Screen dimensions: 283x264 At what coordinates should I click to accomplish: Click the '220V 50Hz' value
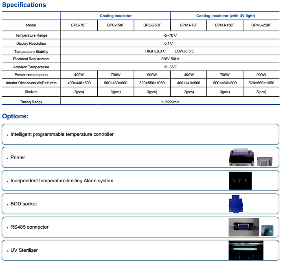170,59
